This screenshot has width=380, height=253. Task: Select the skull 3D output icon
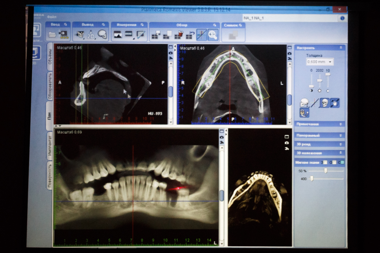102,35
